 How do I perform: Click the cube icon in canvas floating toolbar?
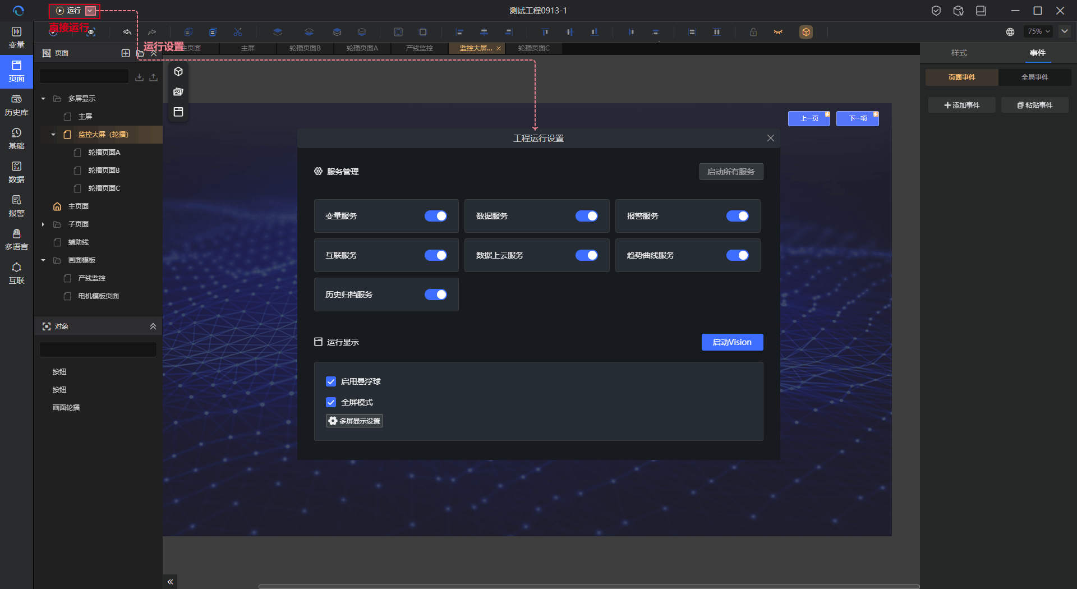click(x=178, y=72)
